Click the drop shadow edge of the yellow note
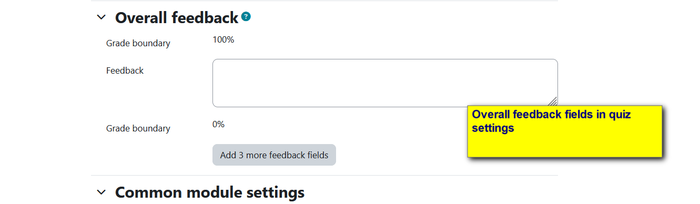This screenshot has width=700, height=204. point(664,134)
